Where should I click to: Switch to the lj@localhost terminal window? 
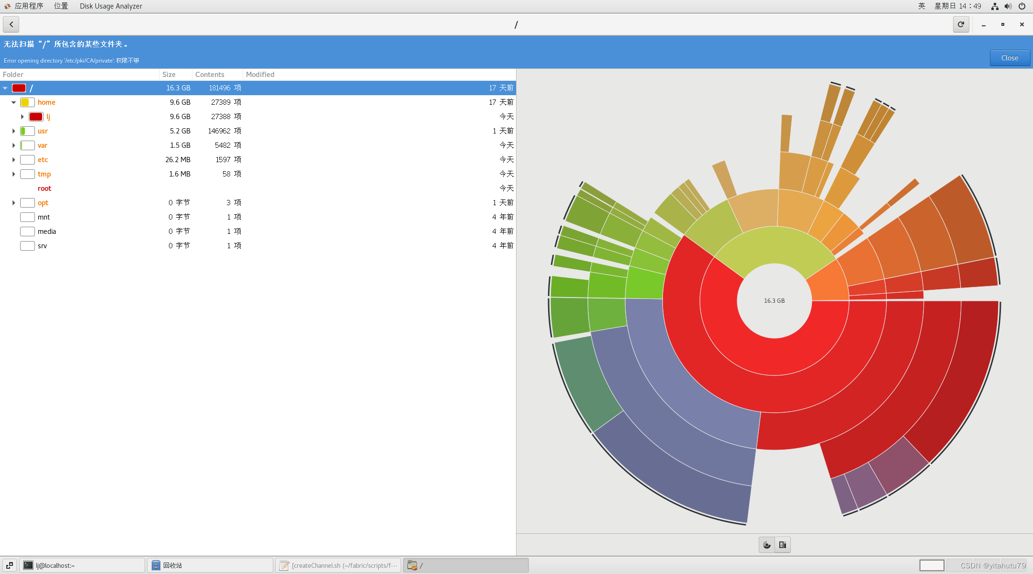coord(82,565)
